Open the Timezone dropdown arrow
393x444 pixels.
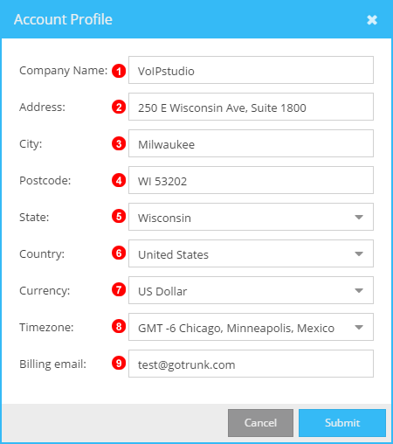click(359, 327)
